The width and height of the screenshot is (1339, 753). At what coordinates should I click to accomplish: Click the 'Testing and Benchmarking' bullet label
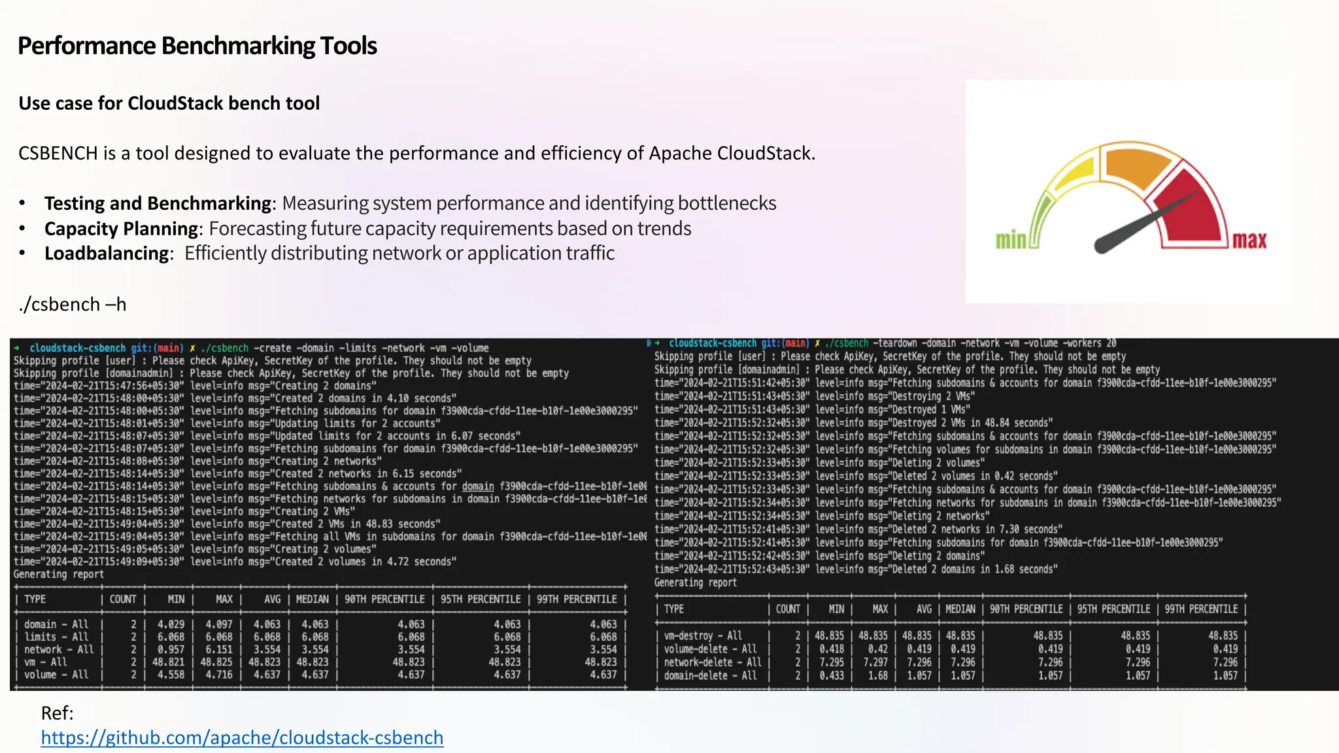(158, 203)
